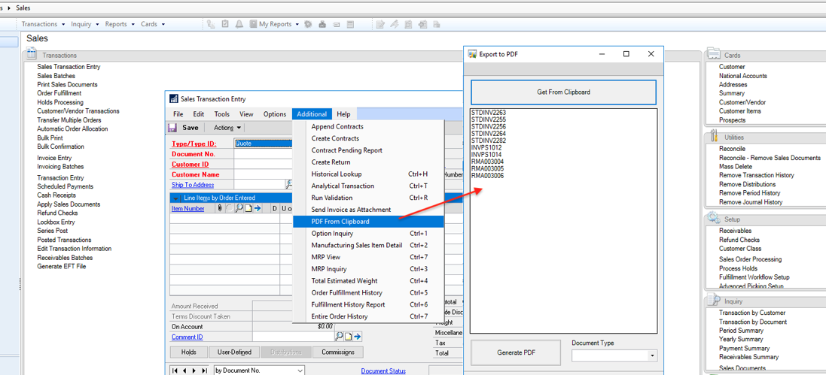Click the purple Save disk icon
The image size is (826, 375).
click(172, 127)
